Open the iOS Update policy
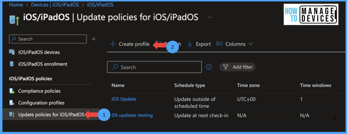The width and height of the screenshot is (347, 134). point(124,99)
